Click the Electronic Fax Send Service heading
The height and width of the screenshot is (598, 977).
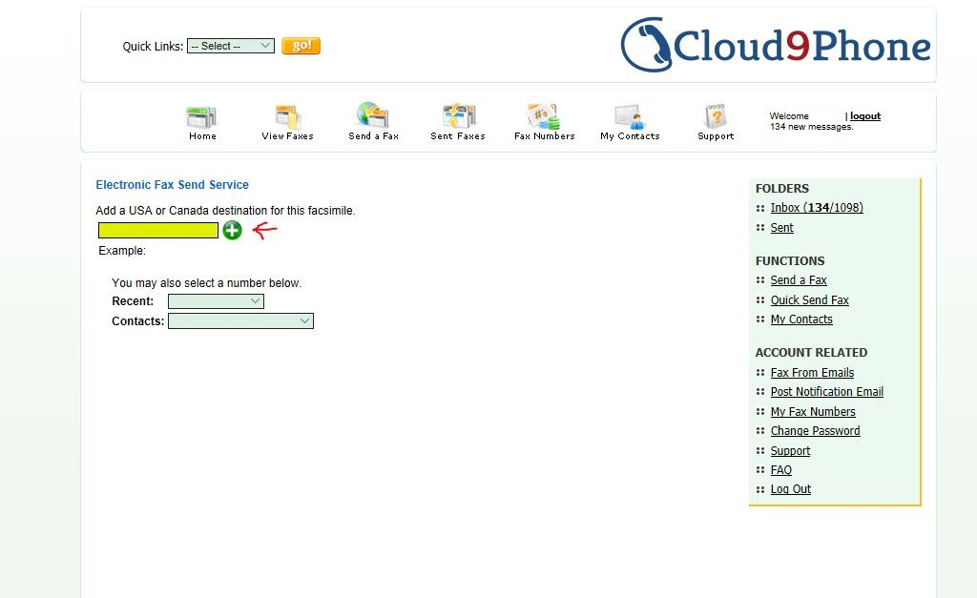tap(172, 185)
